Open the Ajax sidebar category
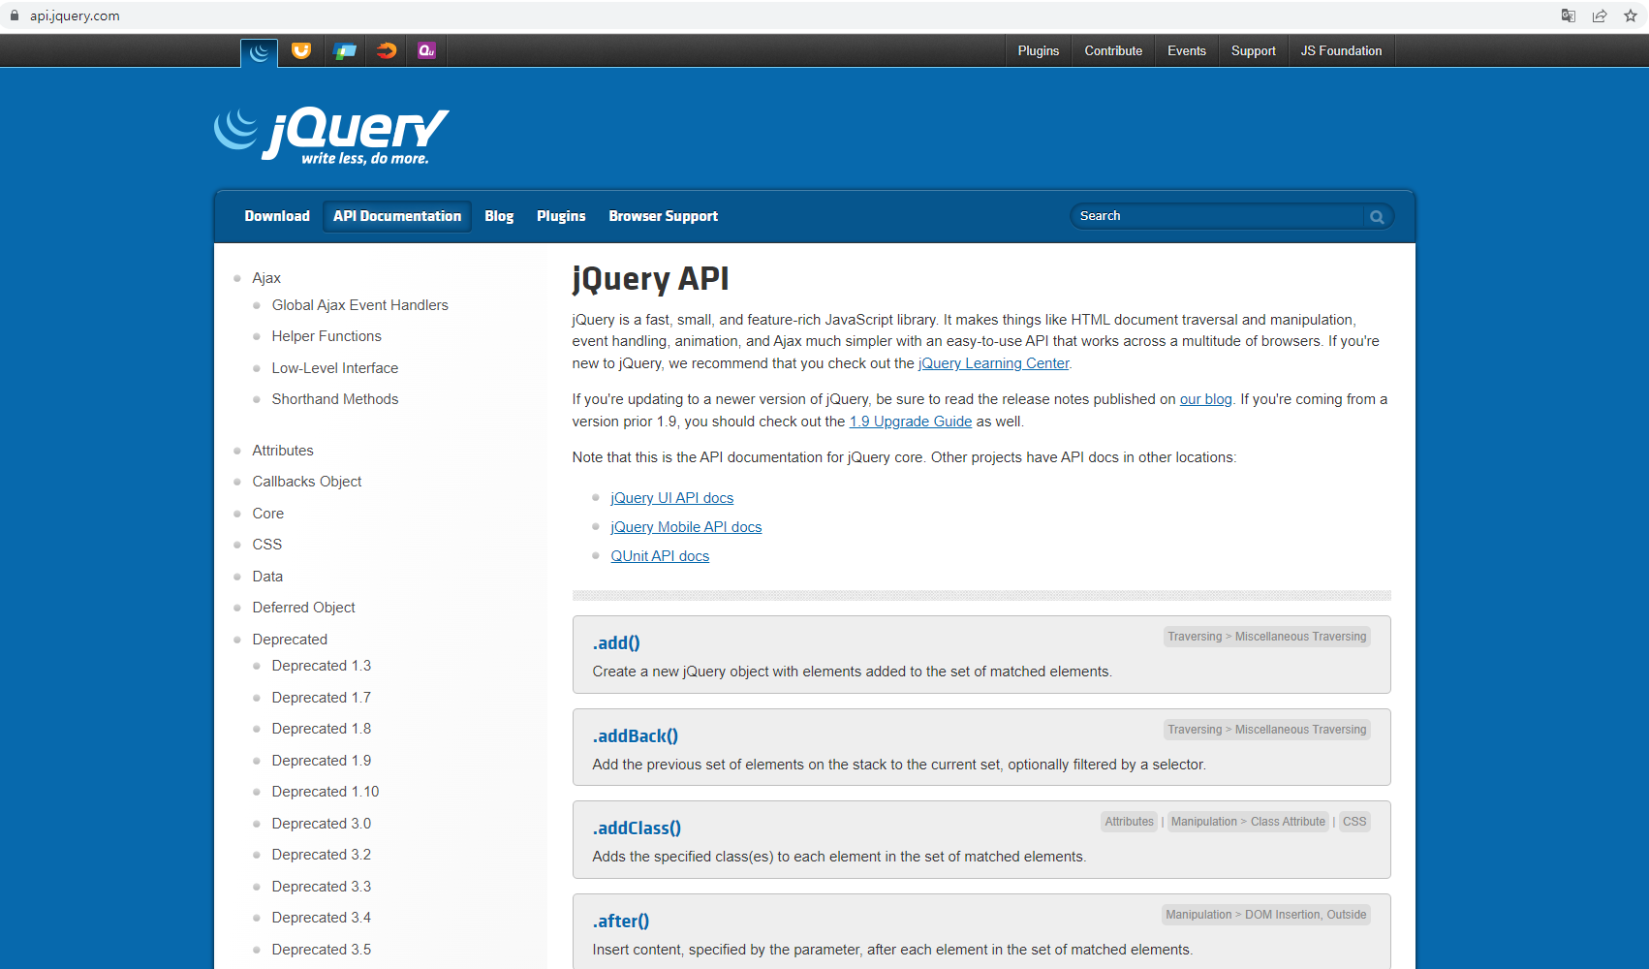Screen dimensions: 1649x969 266,278
